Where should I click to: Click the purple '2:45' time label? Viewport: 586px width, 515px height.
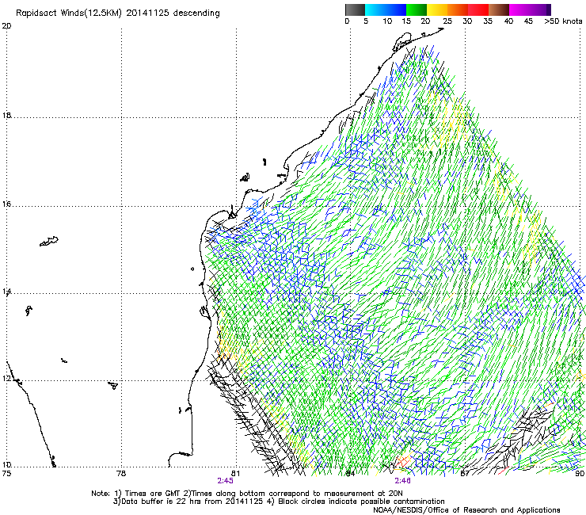click(x=226, y=481)
